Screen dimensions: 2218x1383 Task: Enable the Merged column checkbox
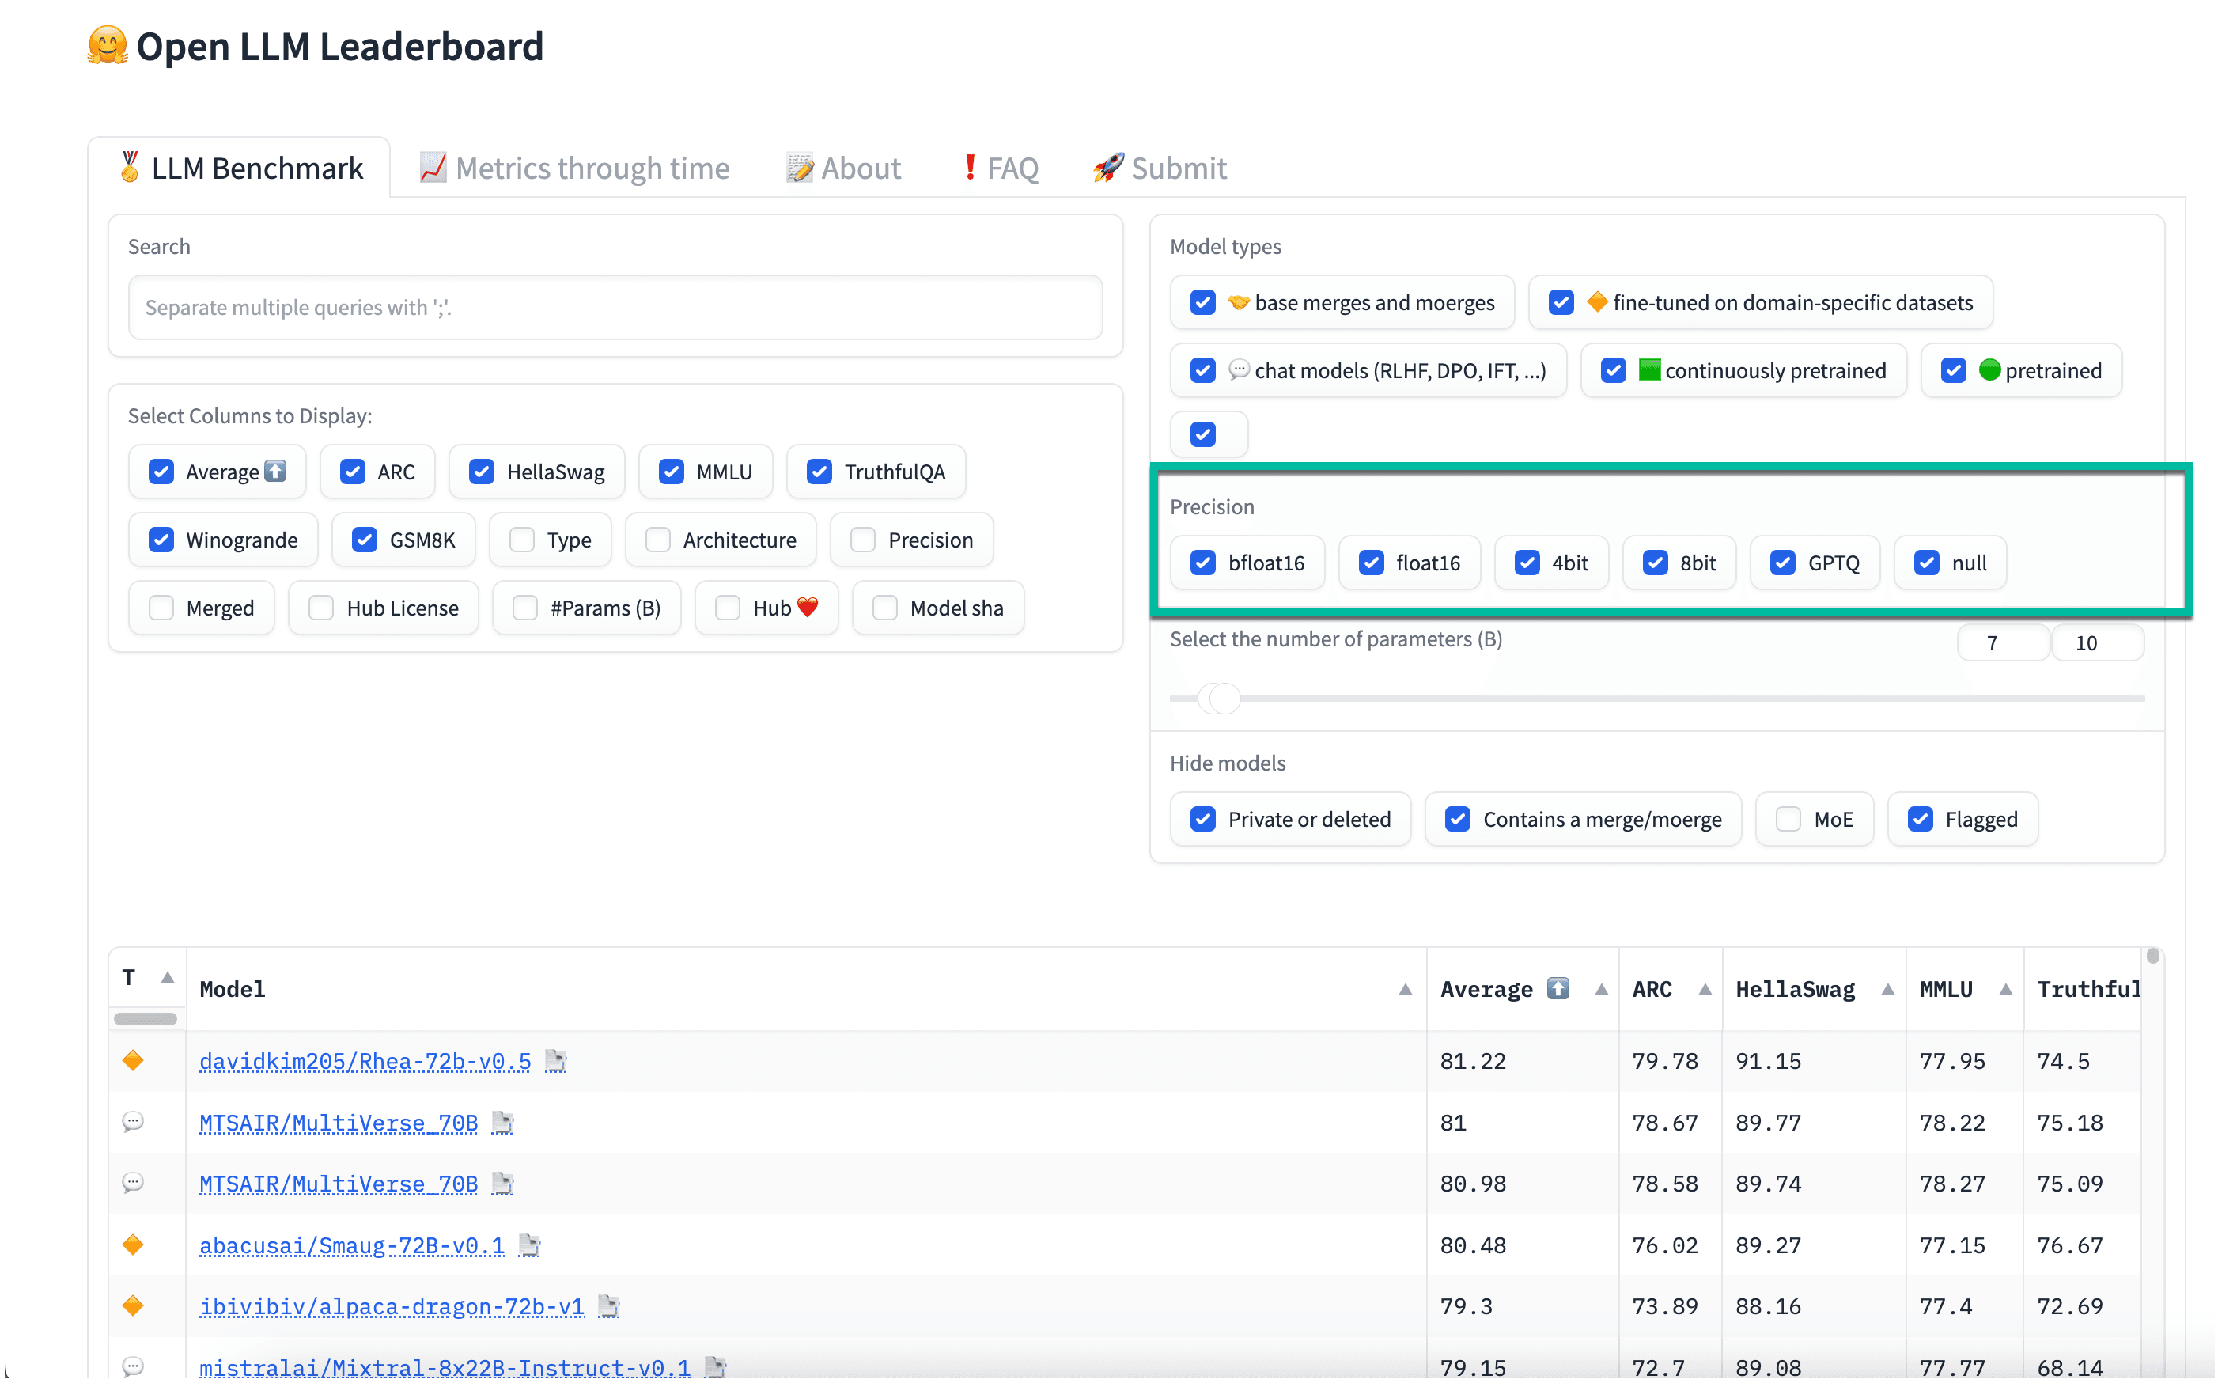(x=162, y=608)
